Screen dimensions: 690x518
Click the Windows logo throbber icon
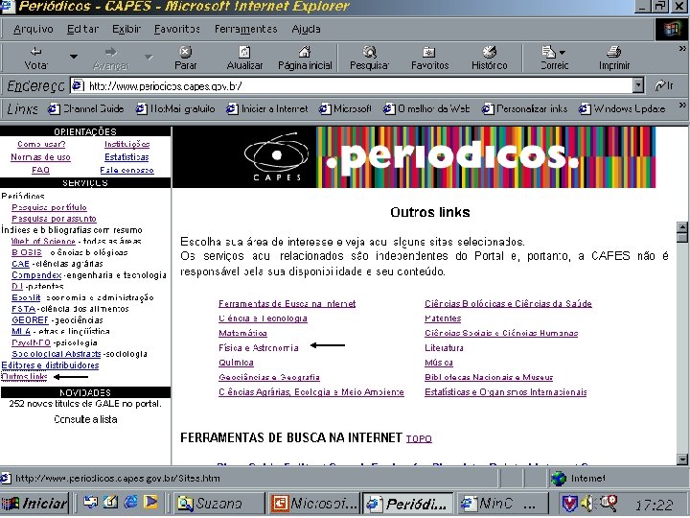671,29
